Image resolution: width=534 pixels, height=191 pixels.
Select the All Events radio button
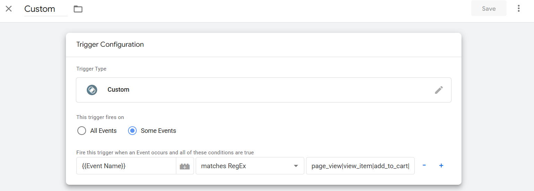click(x=82, y=131)
